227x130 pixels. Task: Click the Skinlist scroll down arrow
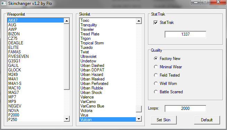pos(139,119)
